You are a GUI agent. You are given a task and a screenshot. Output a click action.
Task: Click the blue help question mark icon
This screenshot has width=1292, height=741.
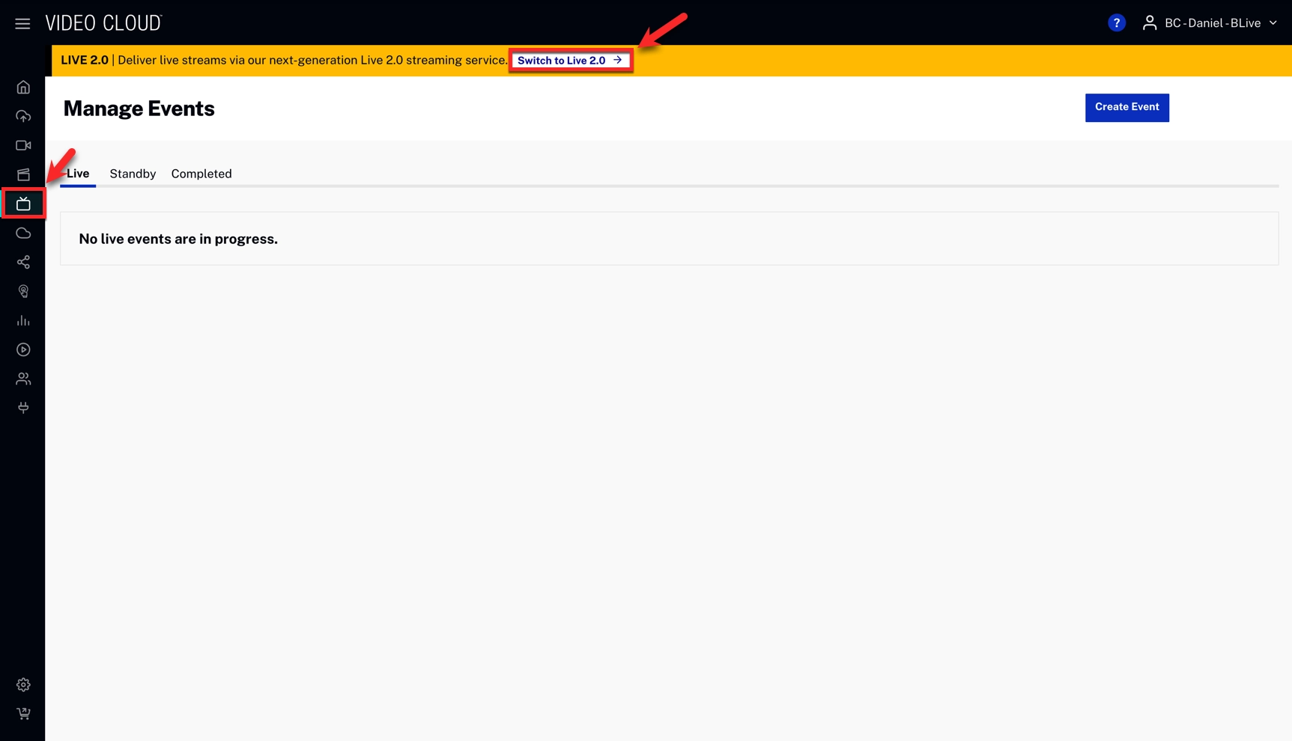1116,23
